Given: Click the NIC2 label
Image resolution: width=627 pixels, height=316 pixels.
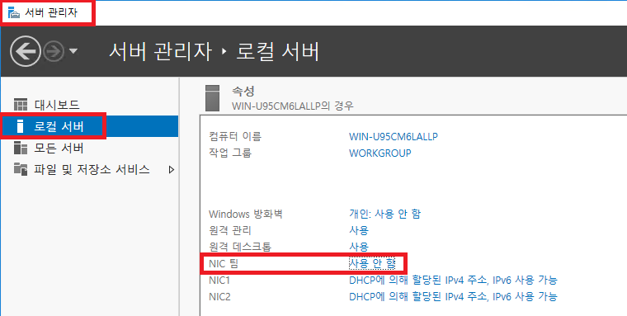Looking at the screenshot, I should tap(219, 297).
